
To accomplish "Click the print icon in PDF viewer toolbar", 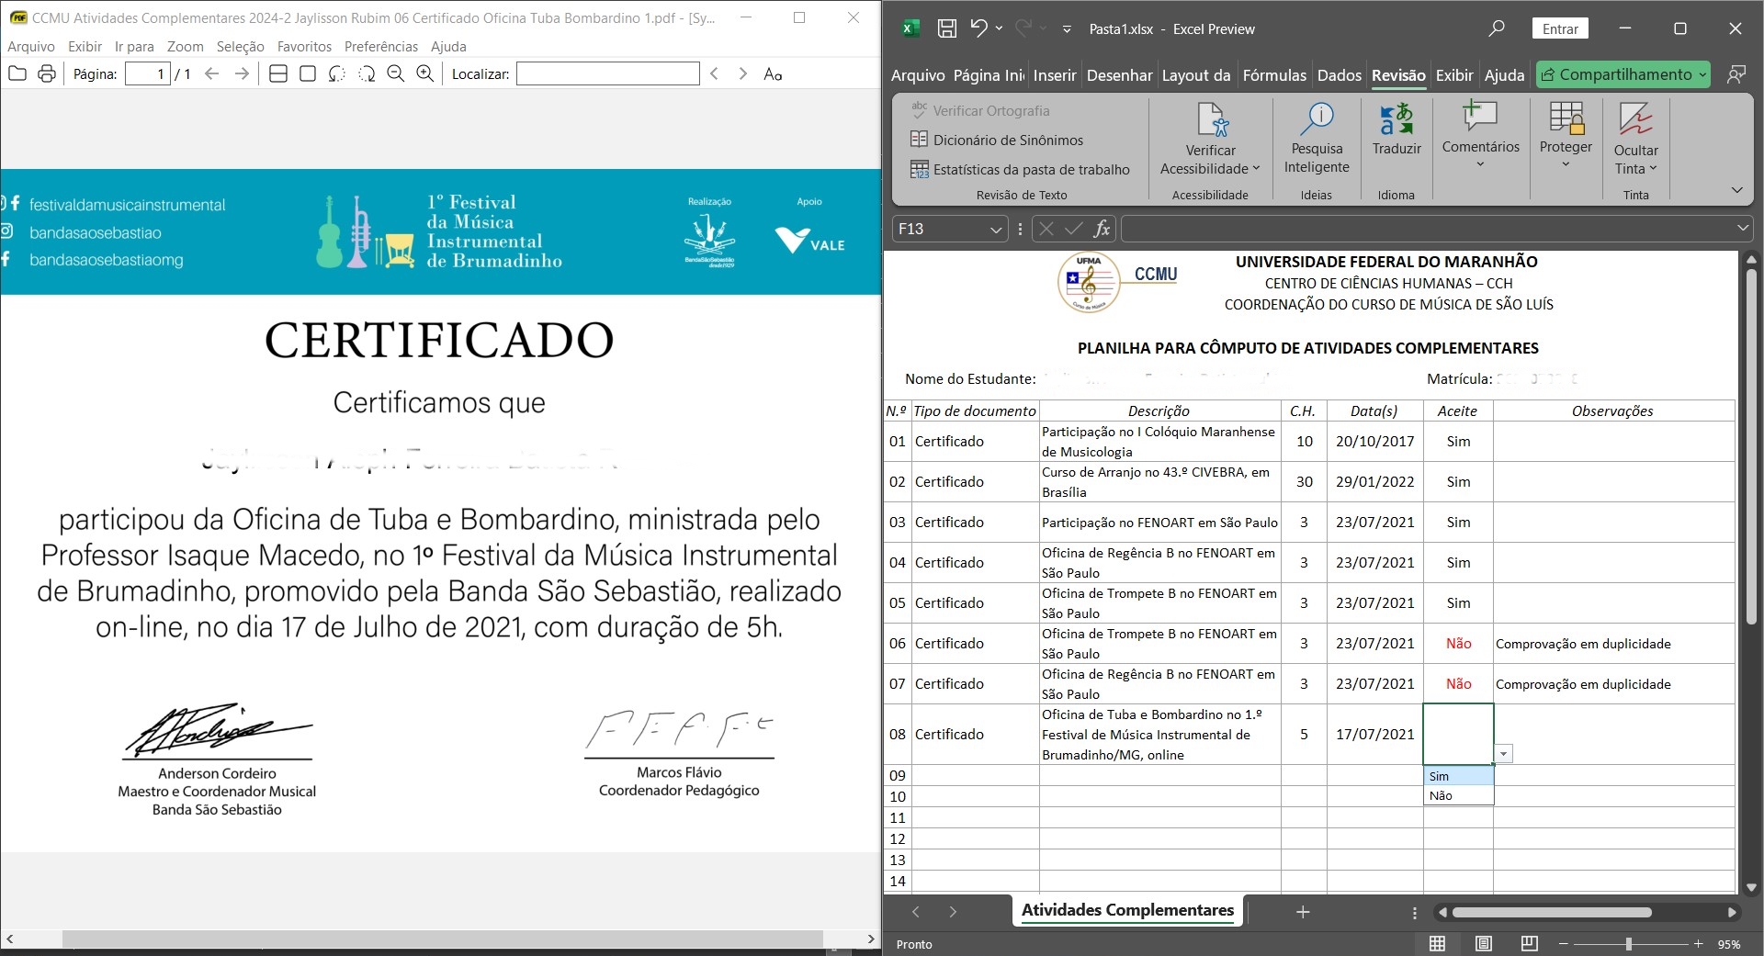I will pyautogui.click(x=47, y=73).
